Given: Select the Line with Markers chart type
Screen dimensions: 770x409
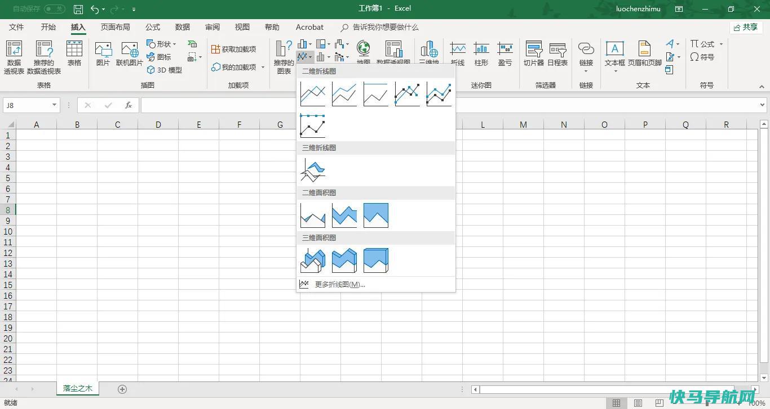Looking at the screenshot, I should pos(408,94).
